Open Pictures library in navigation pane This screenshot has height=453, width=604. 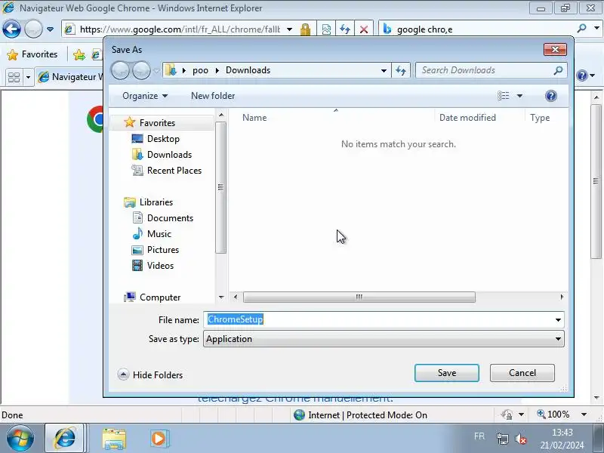click(163, 250)
